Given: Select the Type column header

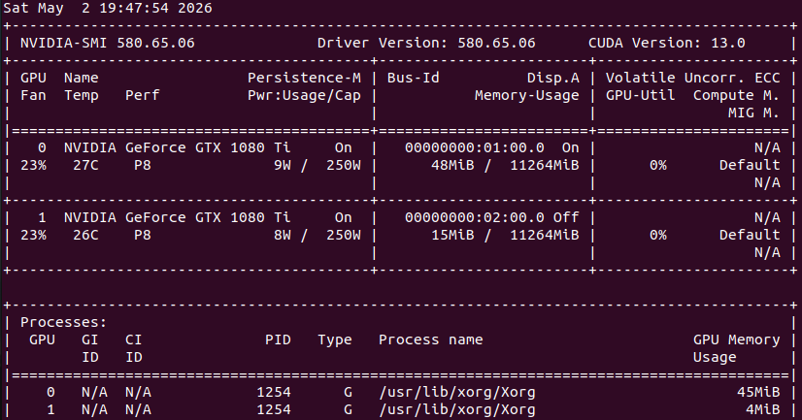Looking at the screenshot, I should click(335, 340).
